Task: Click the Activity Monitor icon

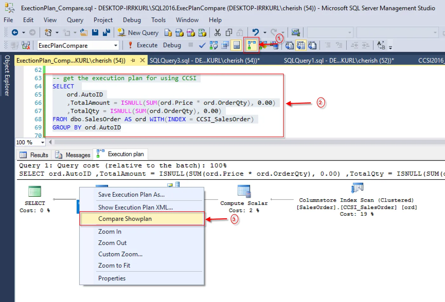Action: pyautogui.click(x=296, y=32)
